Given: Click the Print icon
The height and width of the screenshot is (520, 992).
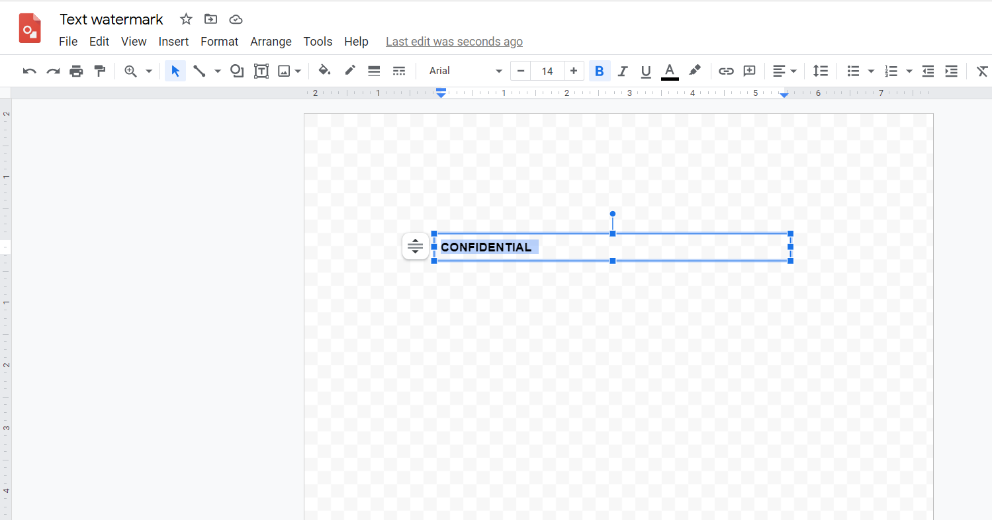Looking at the screenshot, I should coord(77,71).
